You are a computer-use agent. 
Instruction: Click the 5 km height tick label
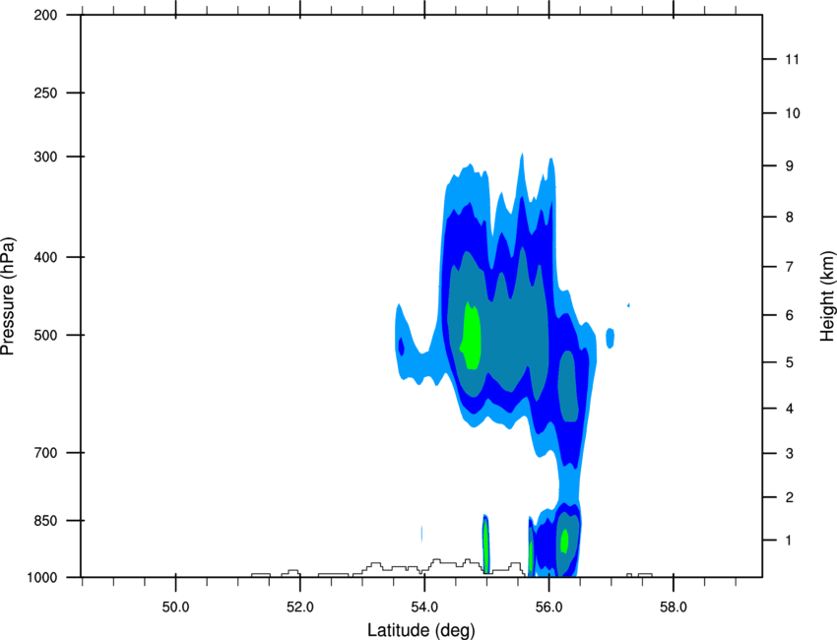[x=790, y=362]
